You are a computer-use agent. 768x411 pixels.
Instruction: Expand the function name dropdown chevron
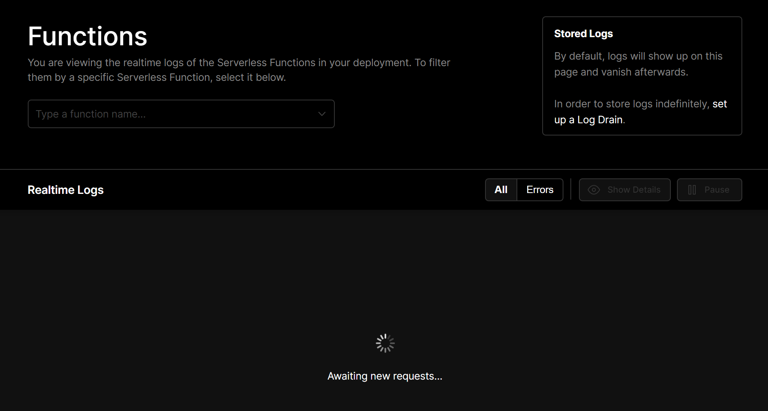[x=322, y=114]
